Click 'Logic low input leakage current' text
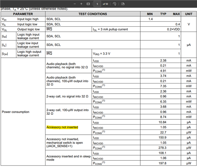 click(x=28, y=45)
